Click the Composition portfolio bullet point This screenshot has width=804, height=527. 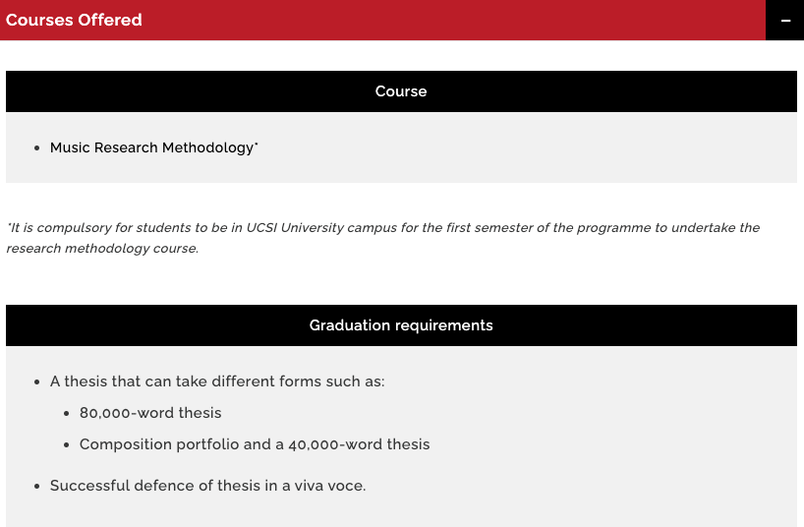[x=67, y=444]
